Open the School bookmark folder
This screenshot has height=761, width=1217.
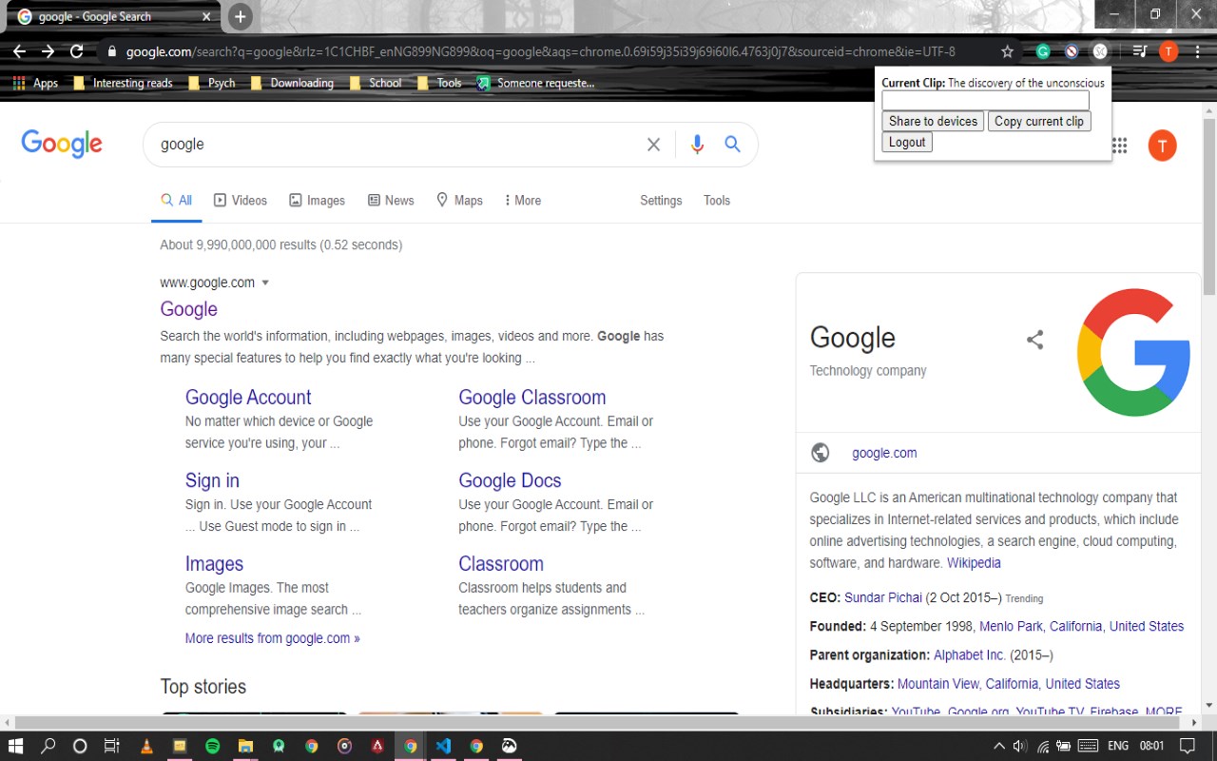(375, 83)
